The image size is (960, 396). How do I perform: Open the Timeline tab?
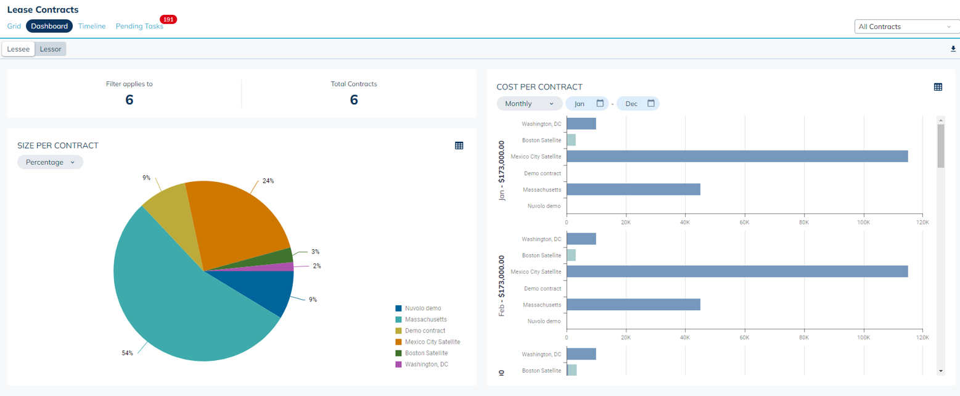(x=92, y=27)
